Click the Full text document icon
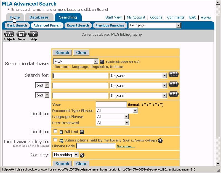The width and height of the screenshot is (221, 173). pos(61,132)
